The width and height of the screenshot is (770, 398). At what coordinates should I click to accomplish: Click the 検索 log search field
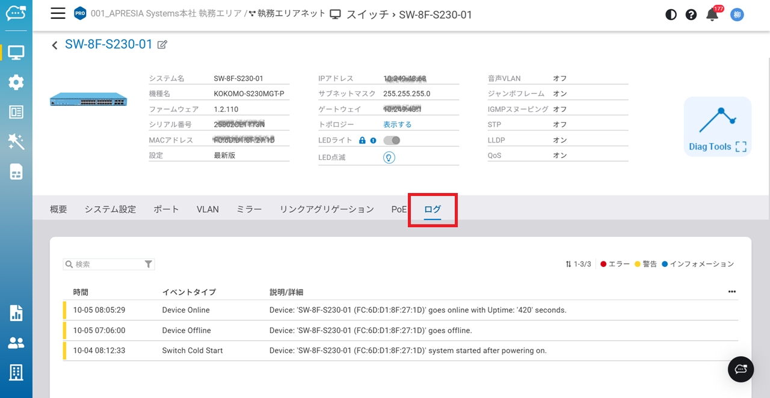click(105, 265)
